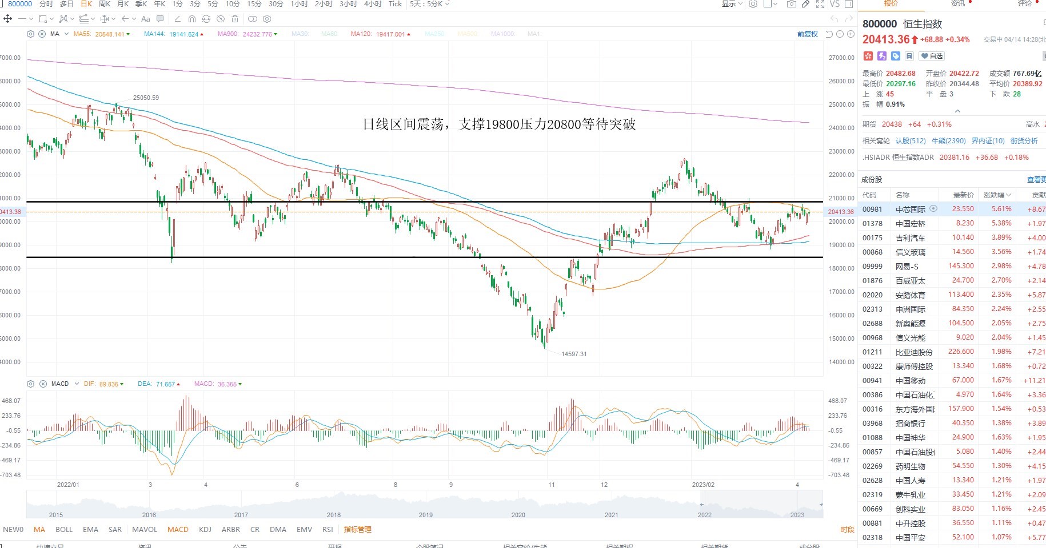The height and width of the screenshot is (548, 1046).
Task: Open MACD indicator settings gear
Action: [30, 384]
